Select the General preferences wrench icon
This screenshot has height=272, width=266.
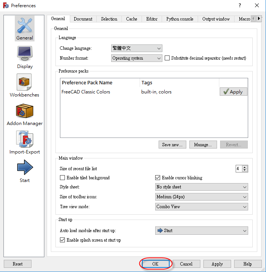(25, 25)
